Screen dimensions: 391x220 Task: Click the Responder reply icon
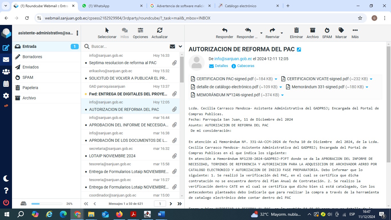224,30
